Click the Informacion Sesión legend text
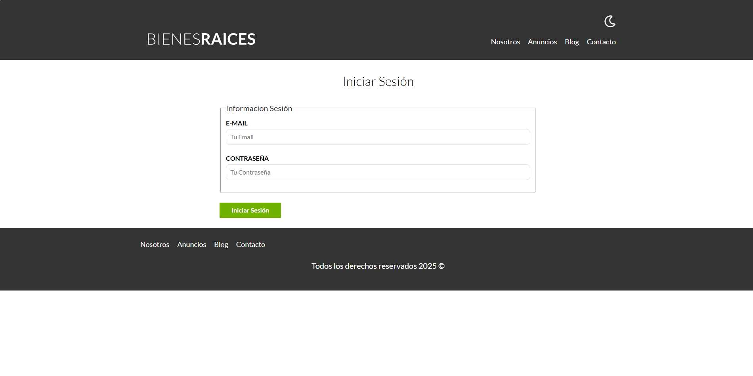The image size is (753, 376). pos(259,108)
